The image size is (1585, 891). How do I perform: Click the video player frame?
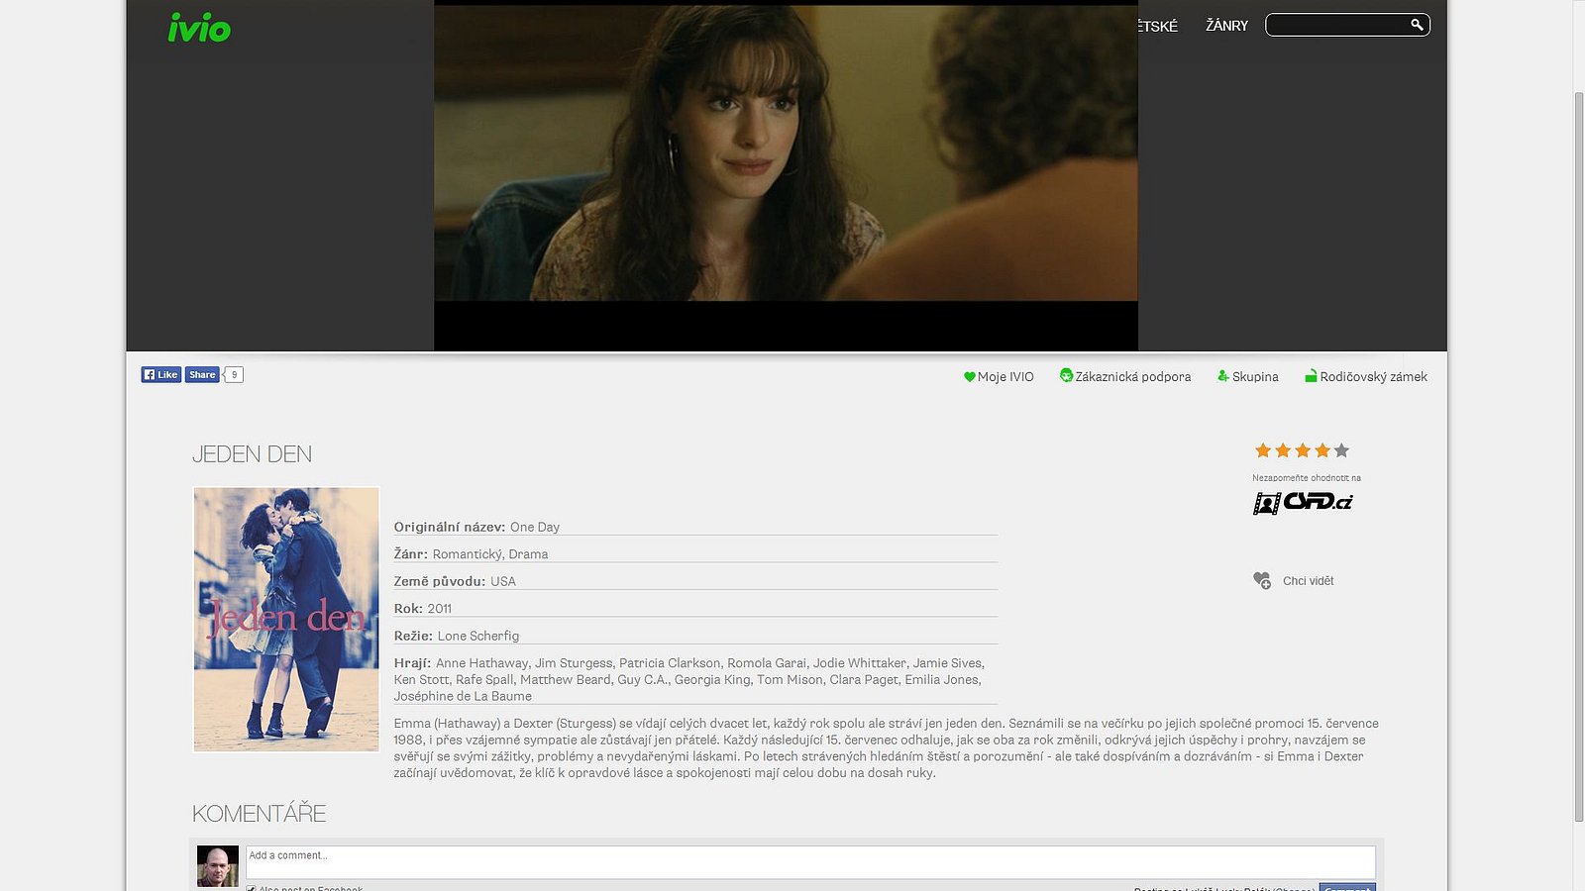[786, 168]
